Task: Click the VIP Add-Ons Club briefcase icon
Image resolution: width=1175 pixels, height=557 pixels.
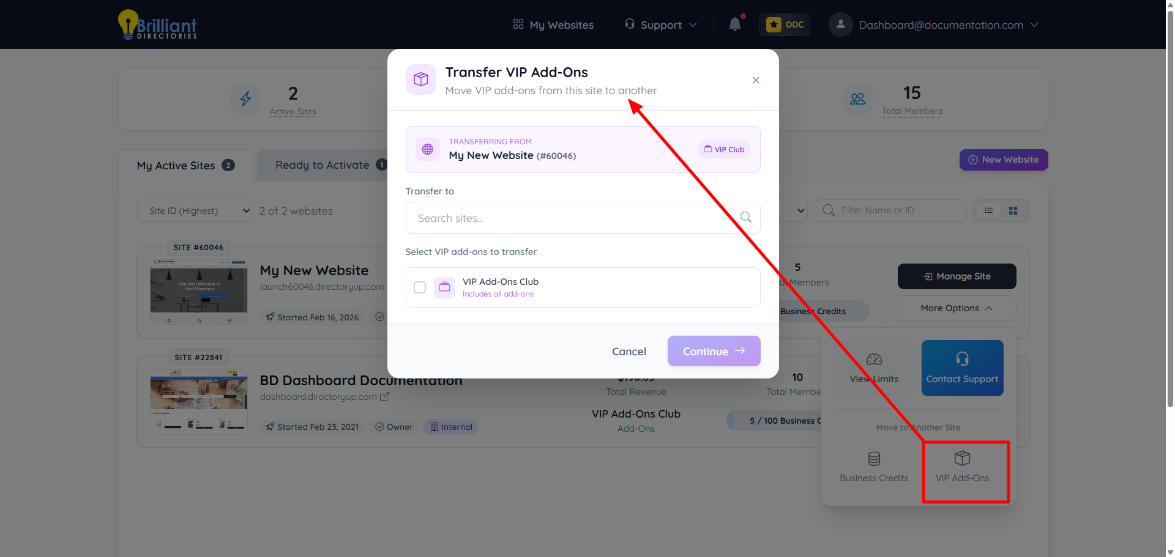Action: tap(444, 287)
